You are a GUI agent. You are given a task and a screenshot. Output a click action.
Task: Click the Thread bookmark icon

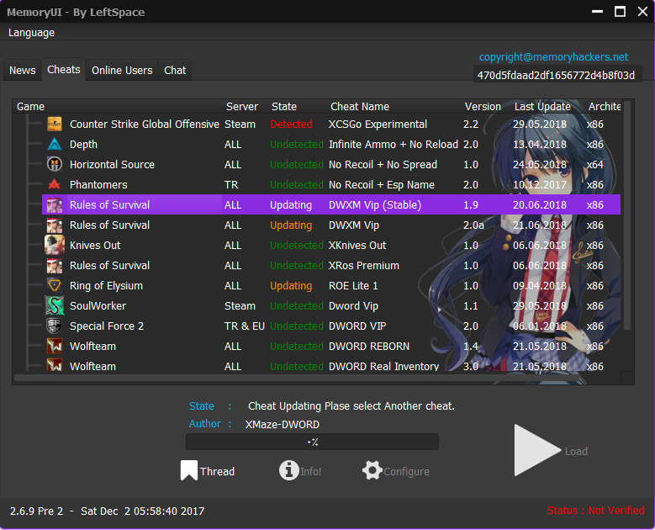(189, 470)
